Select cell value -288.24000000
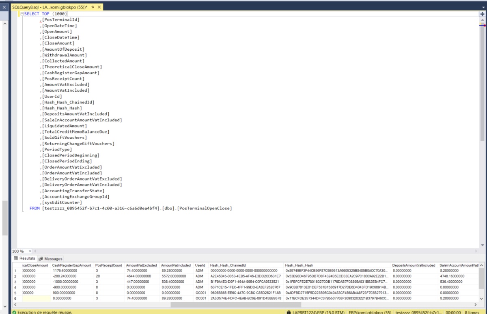The image size is (487, 314). 72,276
